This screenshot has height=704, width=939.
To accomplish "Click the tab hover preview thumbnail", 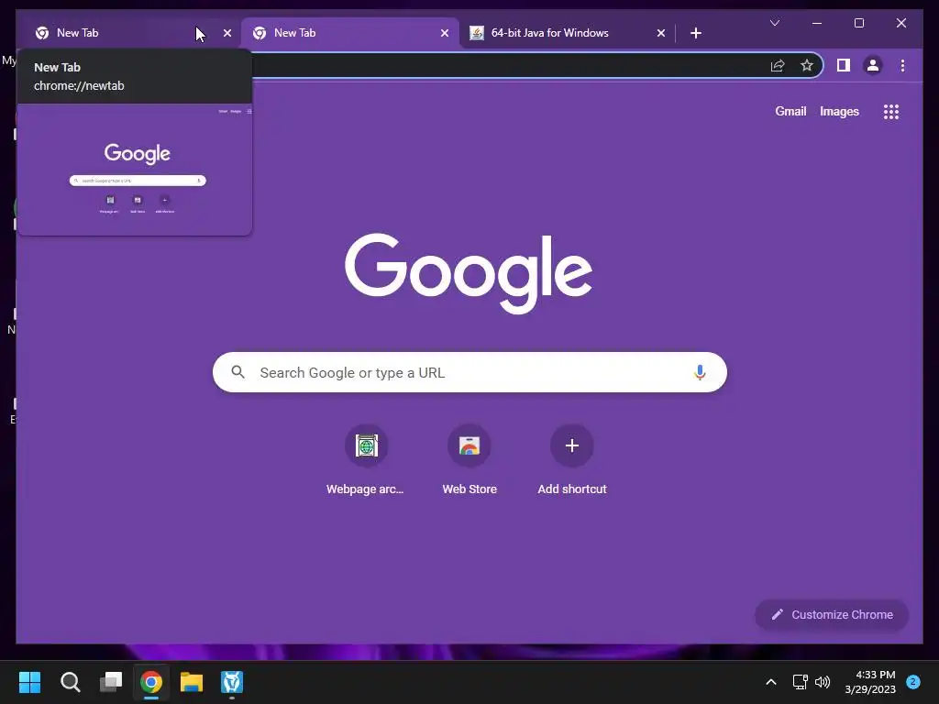I will (135, 170).
